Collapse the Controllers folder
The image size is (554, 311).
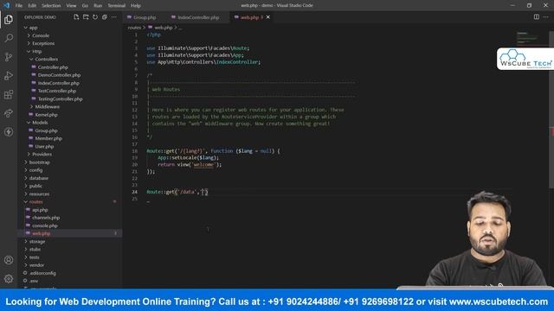click(46, 60)
